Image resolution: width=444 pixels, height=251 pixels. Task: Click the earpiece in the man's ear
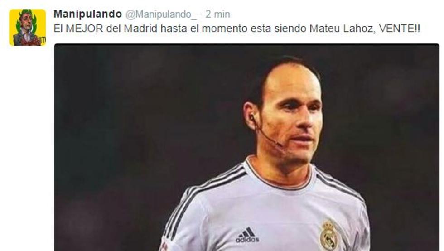coord(251,117)
